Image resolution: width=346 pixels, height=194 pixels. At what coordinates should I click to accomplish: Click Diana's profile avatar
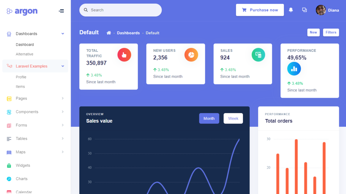click(321, 10)
